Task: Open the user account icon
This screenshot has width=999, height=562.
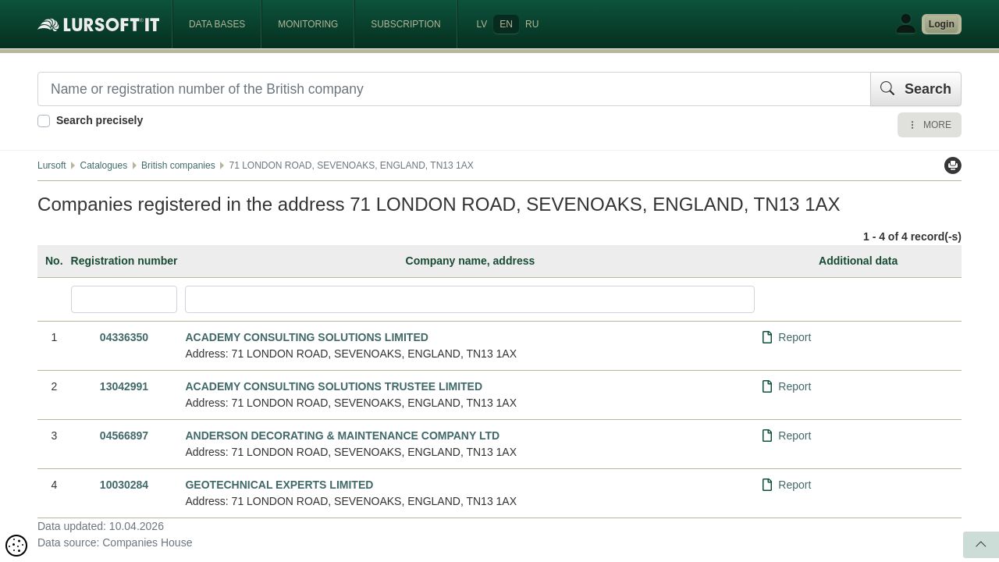Action: click(905, 24)
